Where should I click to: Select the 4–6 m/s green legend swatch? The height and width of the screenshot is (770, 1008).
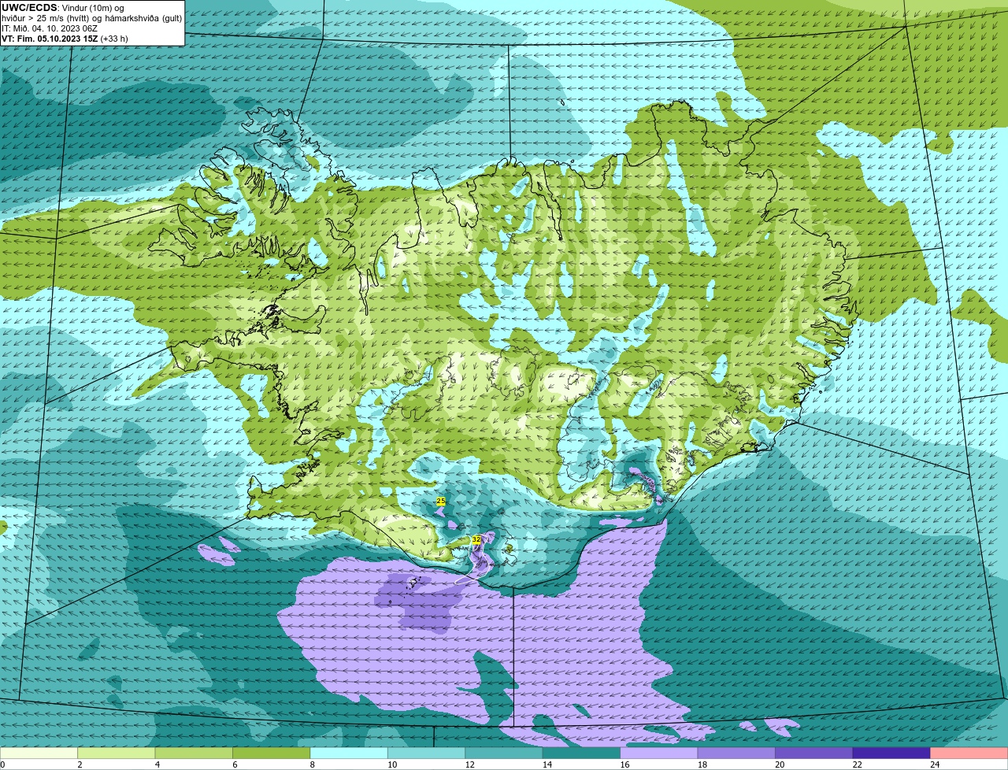pyautogui.click(x=194, y=753)
